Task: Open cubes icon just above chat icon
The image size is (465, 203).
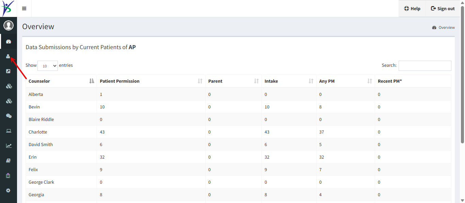Action: (x=9, y=101)
